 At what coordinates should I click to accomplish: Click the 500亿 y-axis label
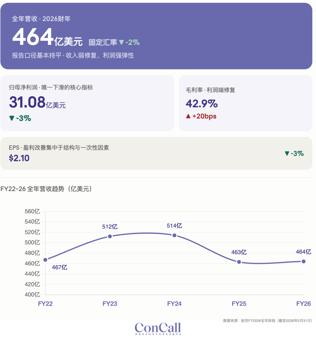pos(32,243)
